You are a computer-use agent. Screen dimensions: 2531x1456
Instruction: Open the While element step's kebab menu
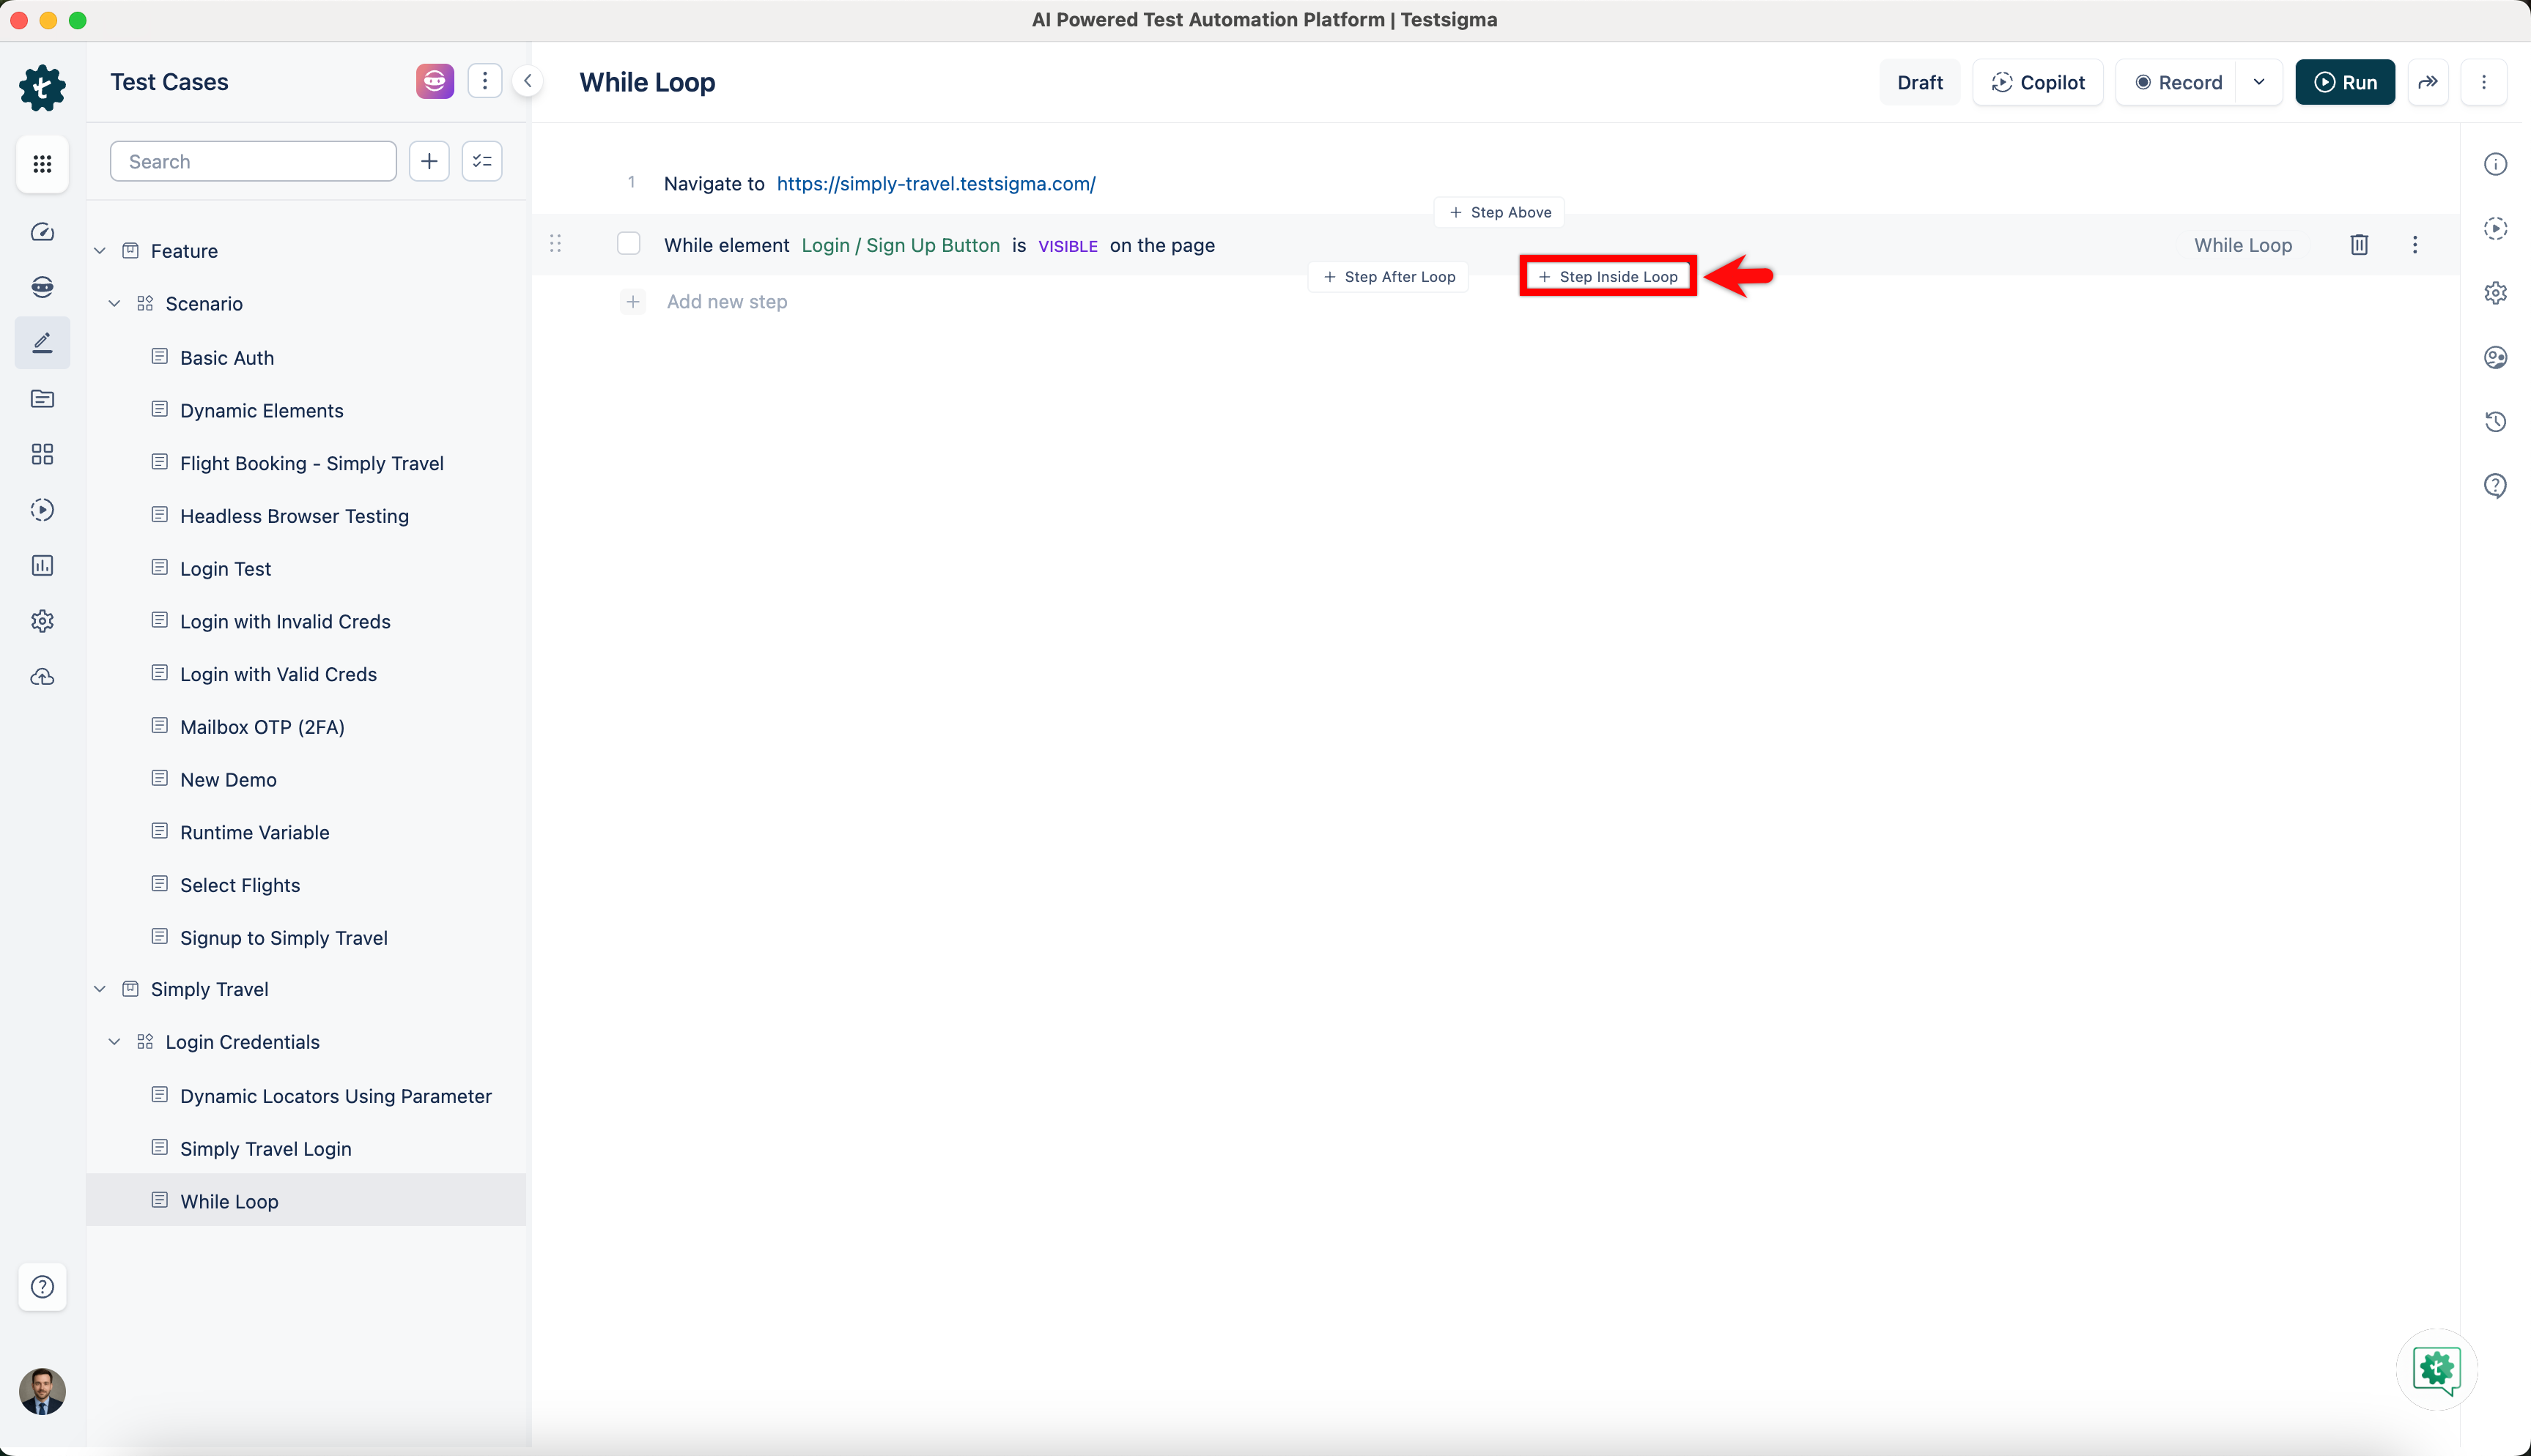point(2415,244)
